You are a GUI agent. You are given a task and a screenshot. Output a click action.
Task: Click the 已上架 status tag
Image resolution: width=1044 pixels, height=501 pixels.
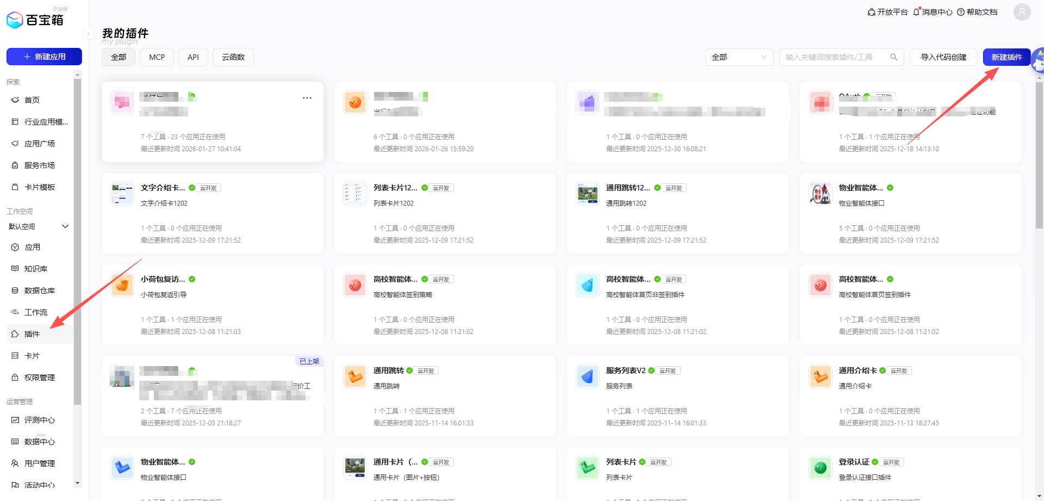pyautogui.click(x=309, y=361)
